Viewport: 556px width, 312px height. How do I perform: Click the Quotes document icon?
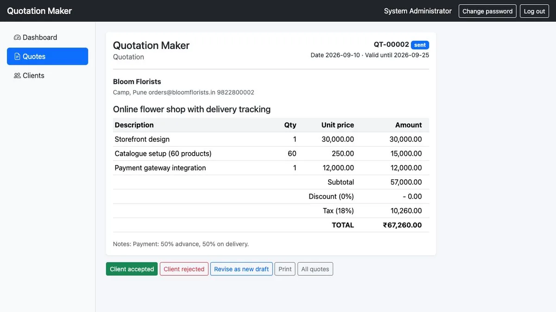[x=17, y=56]
